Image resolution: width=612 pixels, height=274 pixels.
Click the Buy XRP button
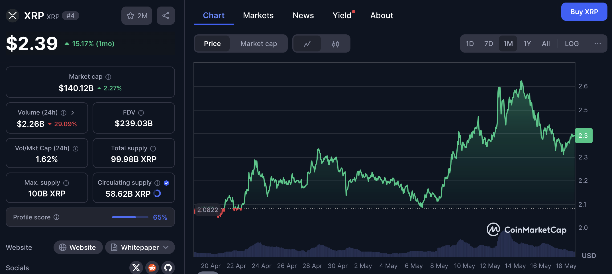[584, 12]
